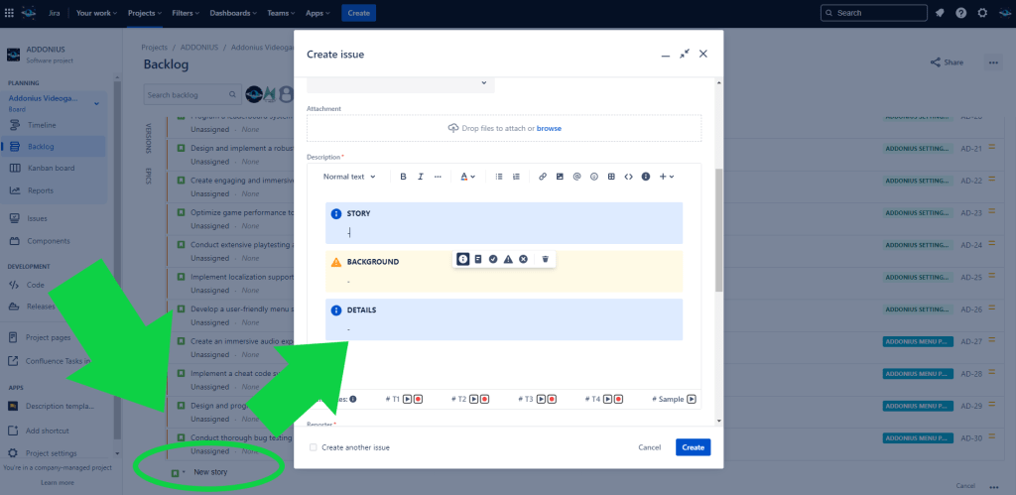Open the Dashboards menu
This screenshot has height=495, width=1016.
point(234,13)
